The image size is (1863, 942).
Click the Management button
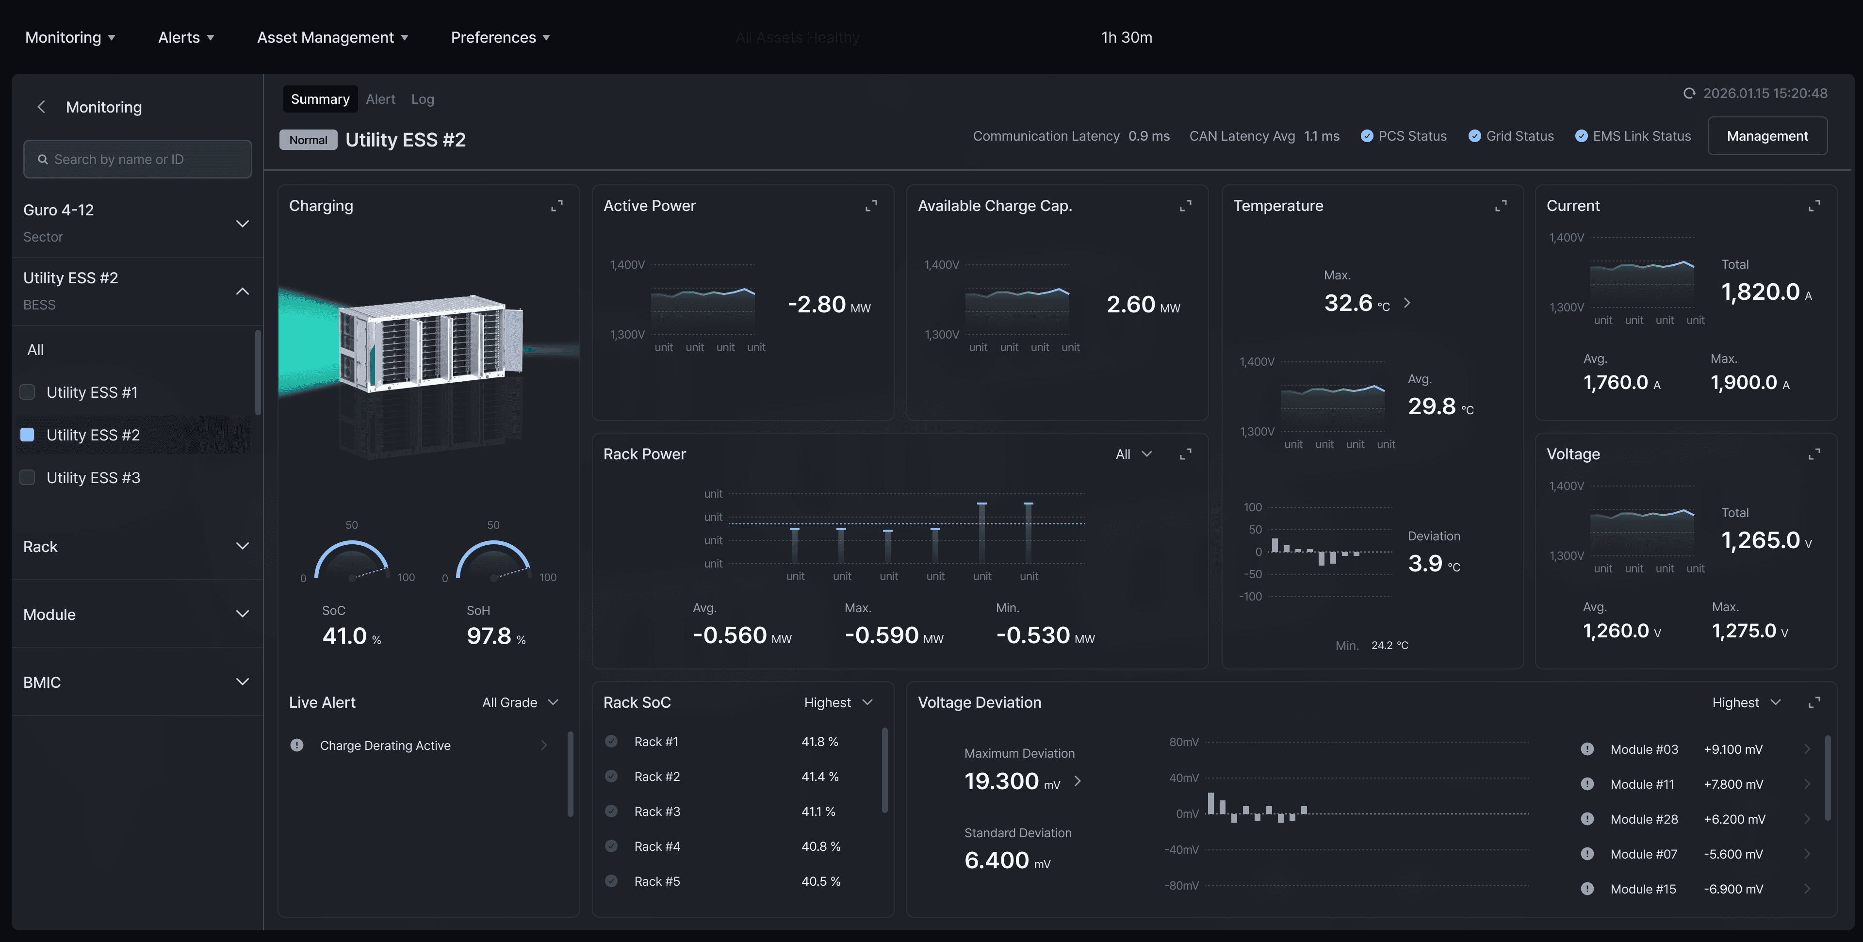1767,136
